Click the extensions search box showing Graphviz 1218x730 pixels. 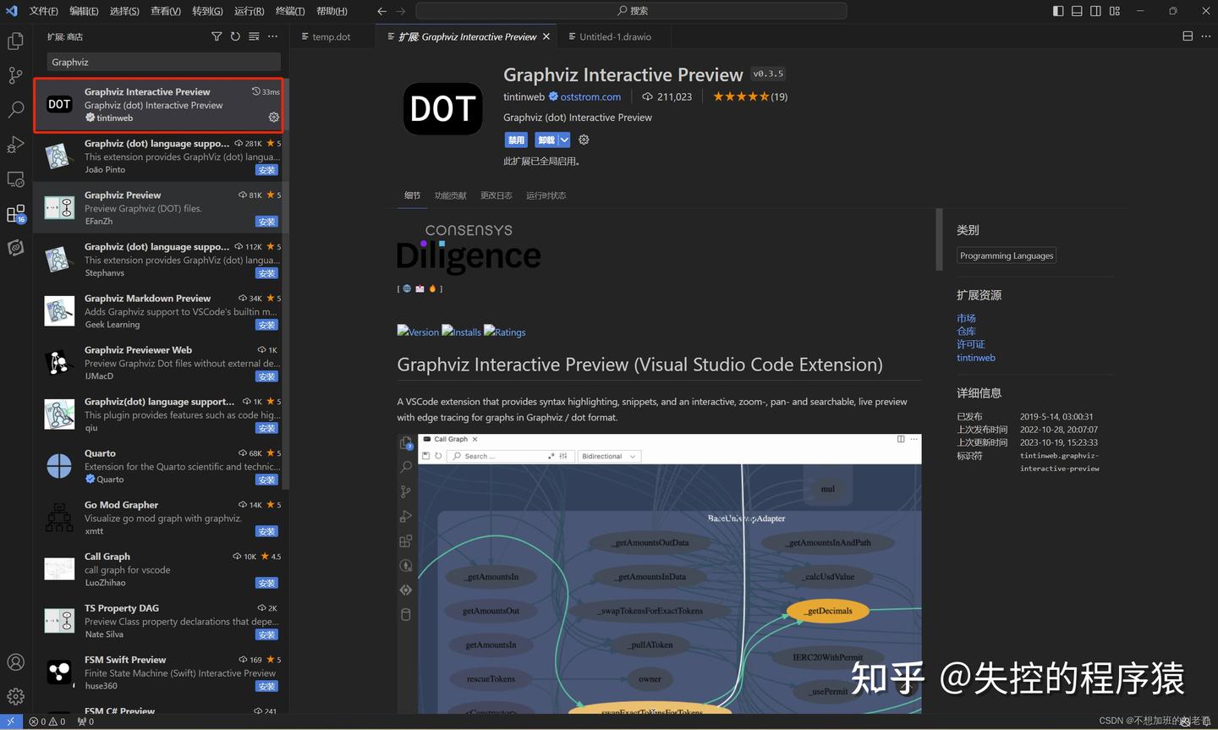[162, 62]
